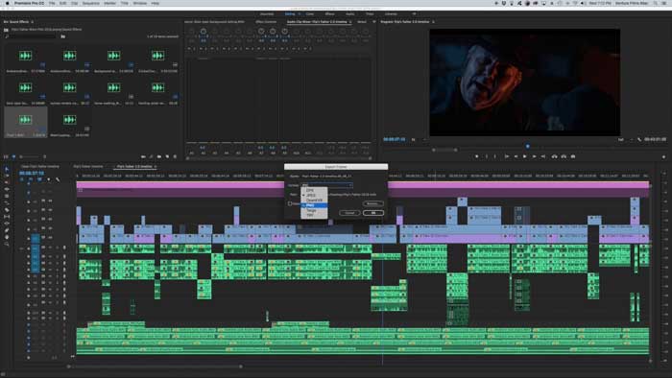Click the Program monitor current timecode
672x378 pixels.
coord(395,139)
